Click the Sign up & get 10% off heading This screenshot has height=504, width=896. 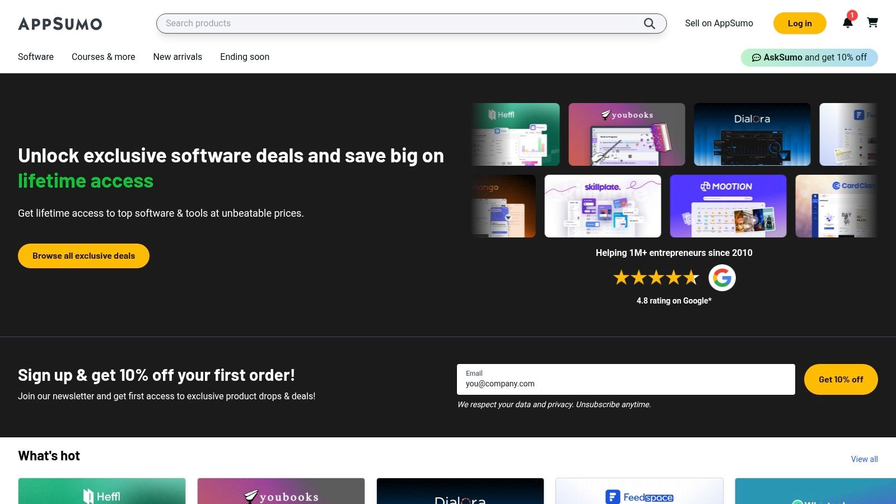[156, 375]
